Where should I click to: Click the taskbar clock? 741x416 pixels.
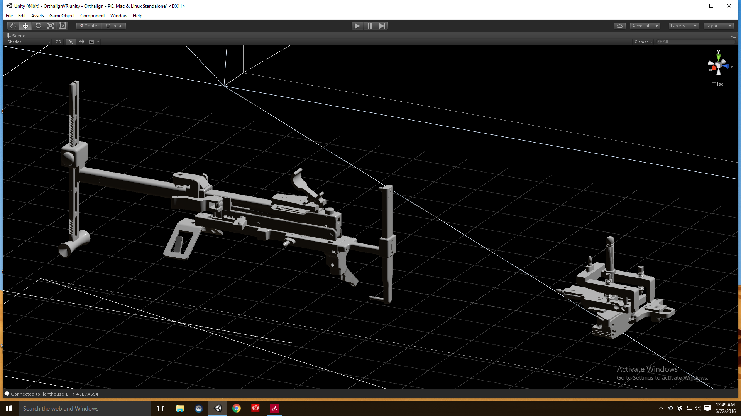click(x=725, y=408)
